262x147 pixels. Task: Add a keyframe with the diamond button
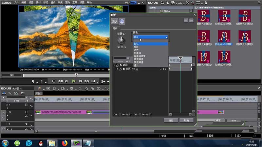(163, 69)
